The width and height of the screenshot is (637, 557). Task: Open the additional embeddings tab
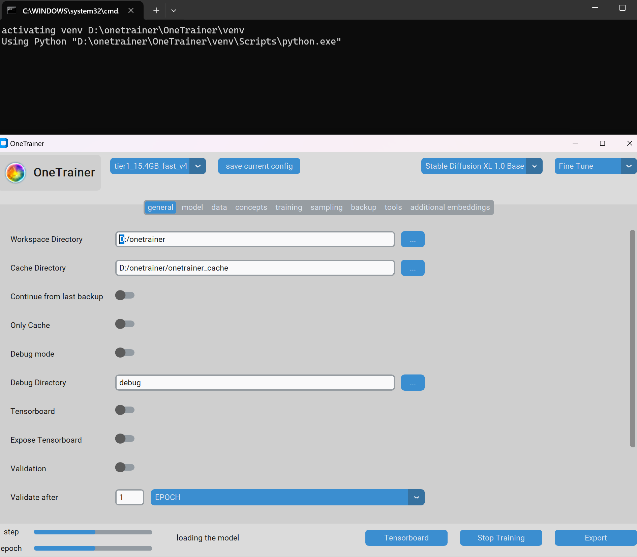[x=450, y=207]
